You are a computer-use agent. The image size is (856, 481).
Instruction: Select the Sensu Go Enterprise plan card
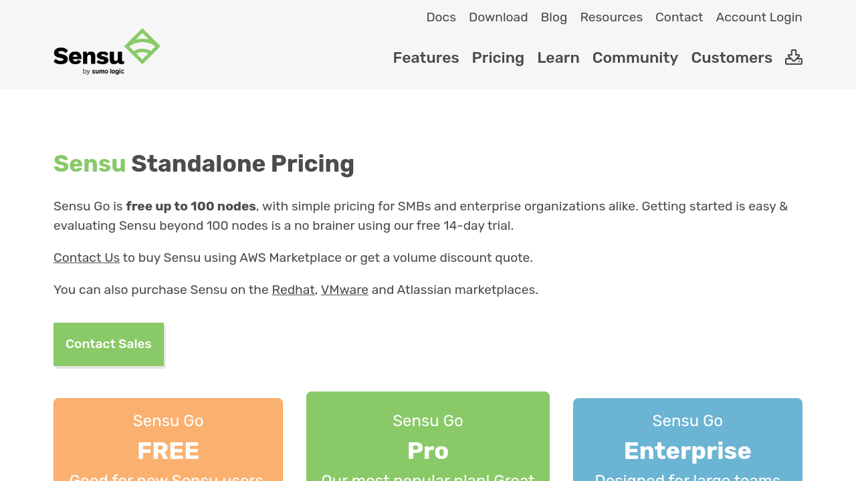click(x=687, y=441)
